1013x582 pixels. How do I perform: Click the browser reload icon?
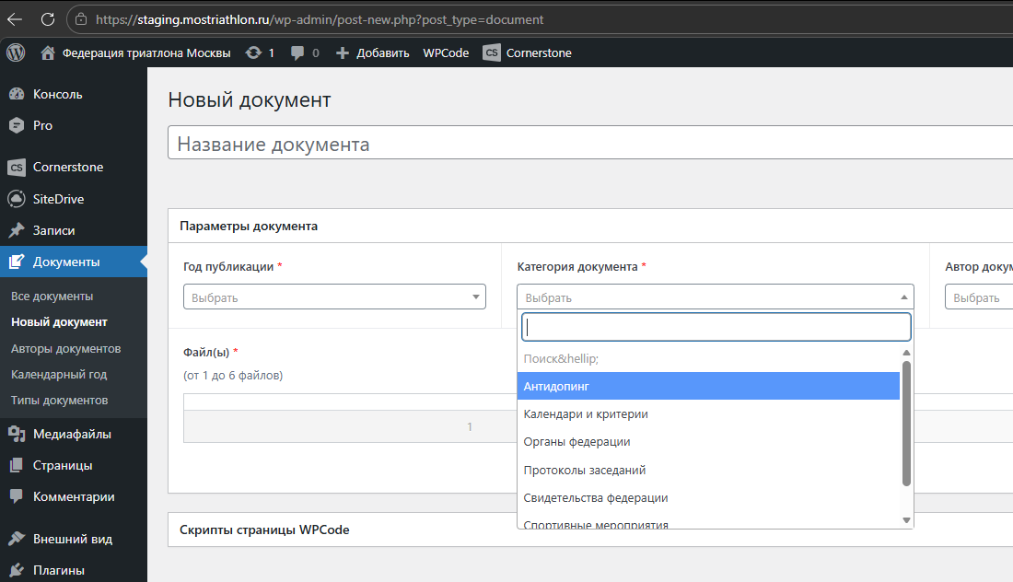pos(48,18)
